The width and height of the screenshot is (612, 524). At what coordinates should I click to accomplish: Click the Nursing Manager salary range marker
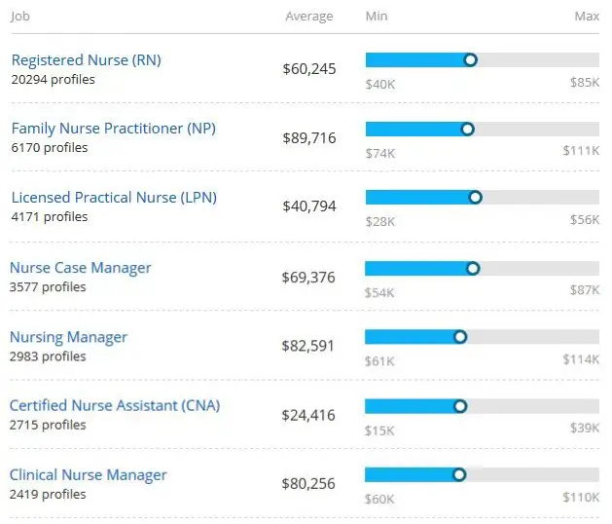(460, 337)
